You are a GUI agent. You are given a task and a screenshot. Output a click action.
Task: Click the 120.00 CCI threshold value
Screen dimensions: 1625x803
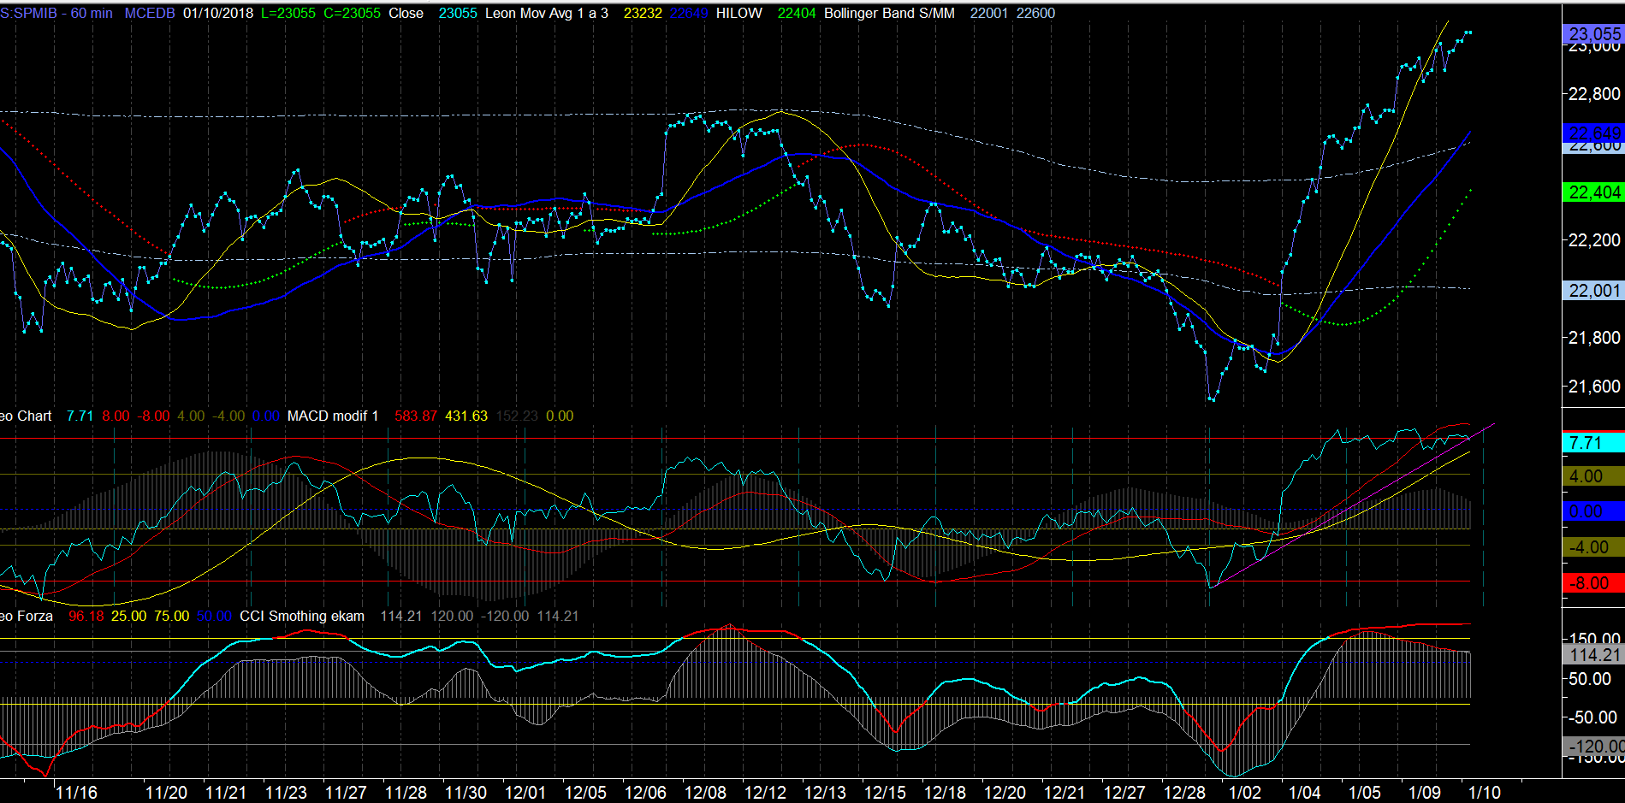click(x=452, y=616)
